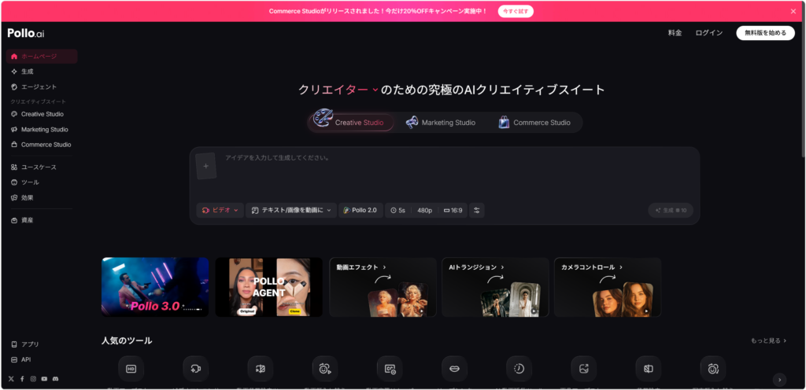Click the HD video upscaler tool icon

(x=131, y=369)
